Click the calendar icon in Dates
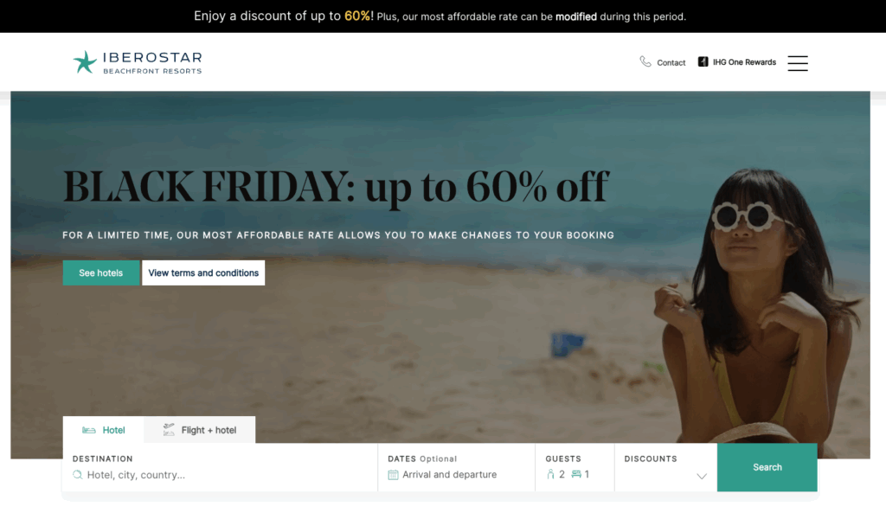Image resolution: width=886 pixels, height=513 pixels. (393, 475)
